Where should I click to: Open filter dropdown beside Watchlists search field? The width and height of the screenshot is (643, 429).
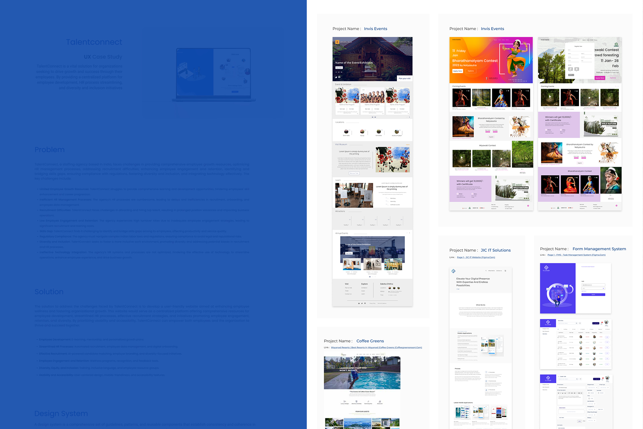click(581, 323)
